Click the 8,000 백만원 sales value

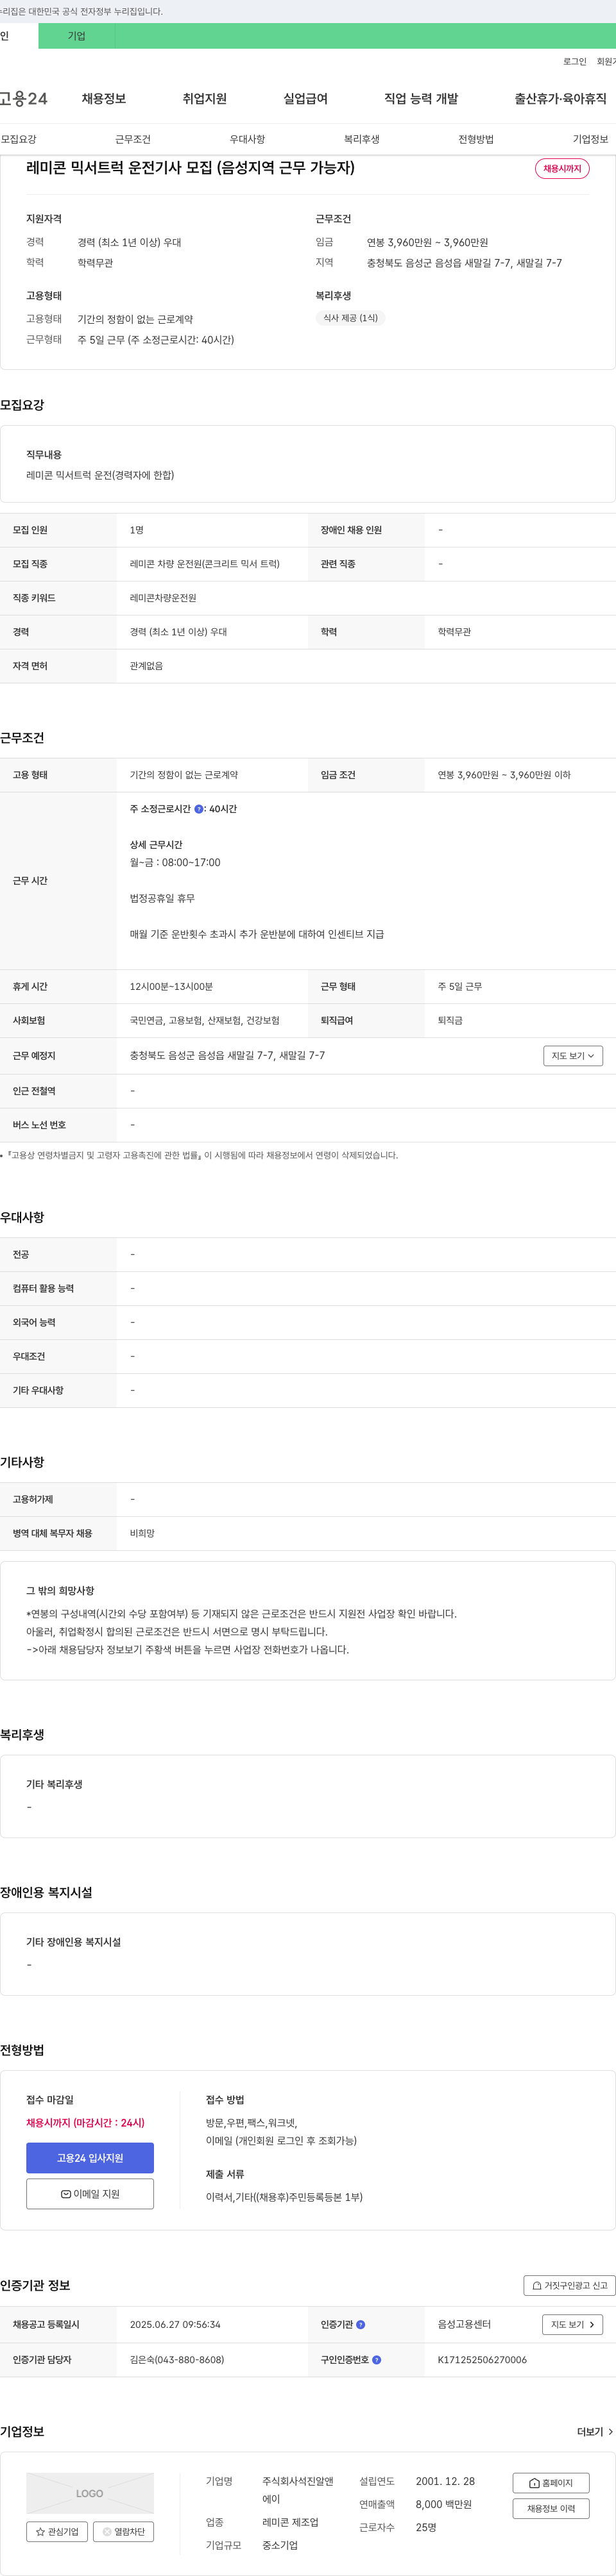click(443, 2504)
